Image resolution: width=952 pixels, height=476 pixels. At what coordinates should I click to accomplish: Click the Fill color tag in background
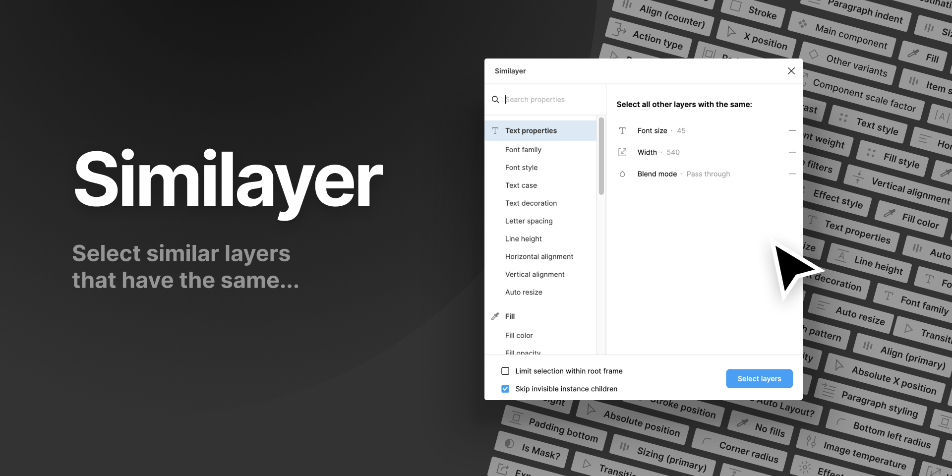point(912,218)
